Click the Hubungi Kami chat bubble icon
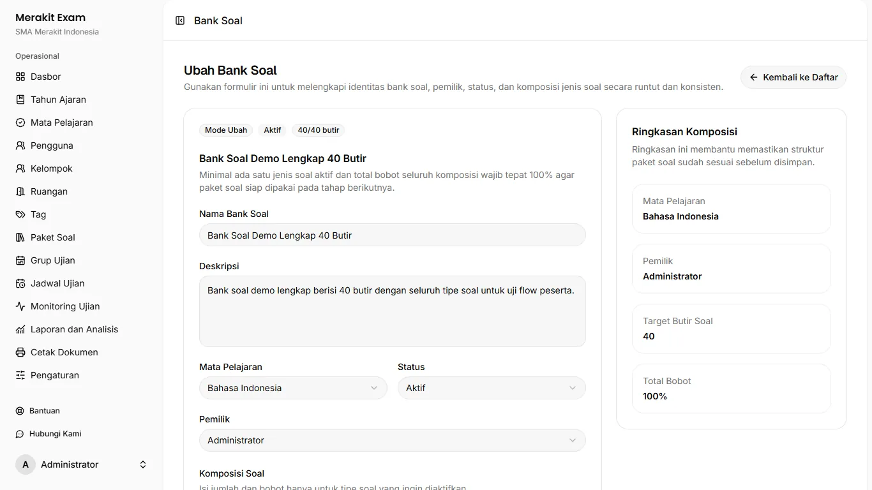The width and height of the screenshot is (872, 490). pos(20,434)
